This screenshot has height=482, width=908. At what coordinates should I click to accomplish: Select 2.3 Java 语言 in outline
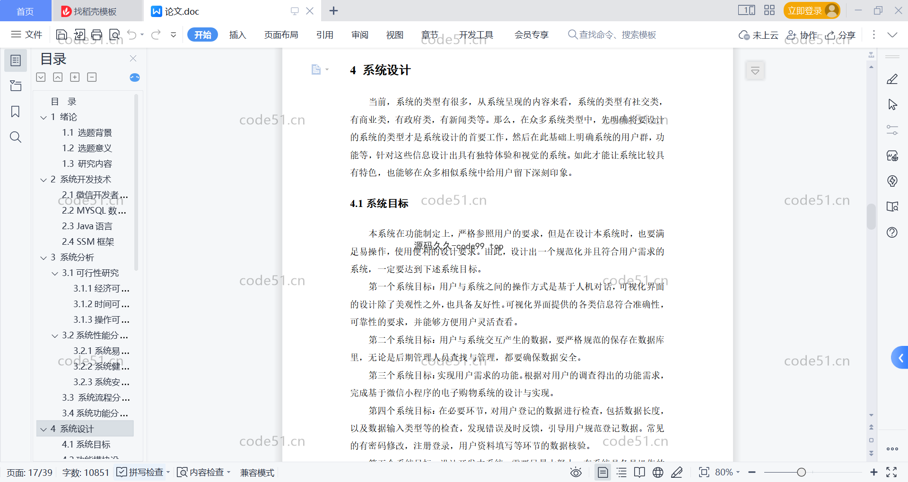87,226
